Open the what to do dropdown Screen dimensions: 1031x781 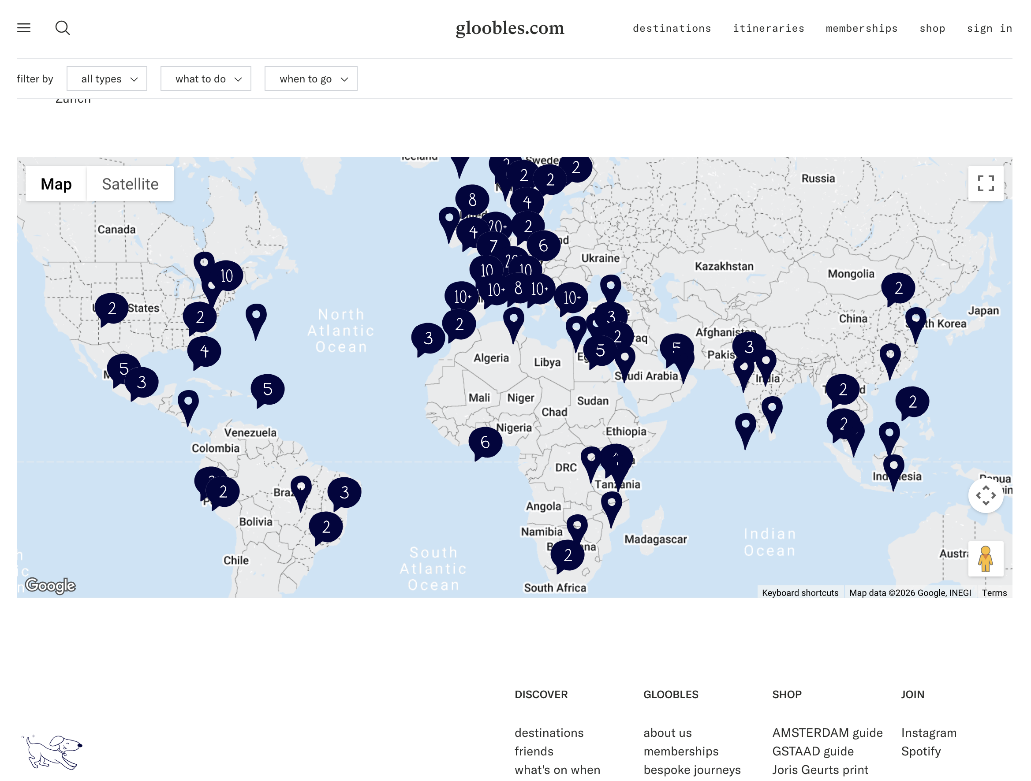(x=205, y=79)
